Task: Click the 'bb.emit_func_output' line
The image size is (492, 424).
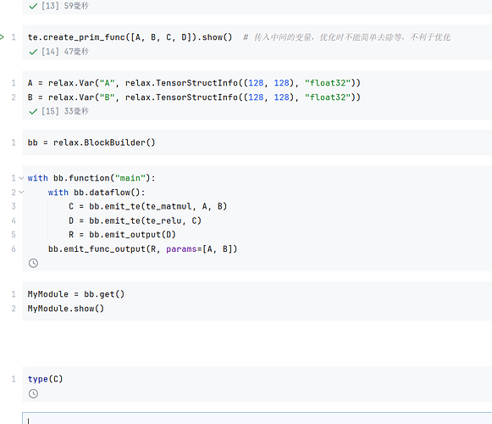Action: [x=143, y=249]
